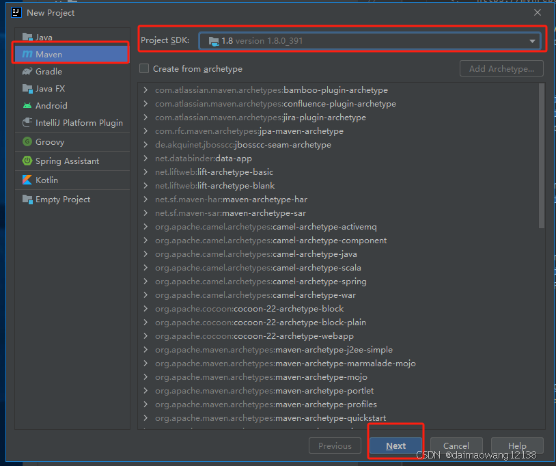
Task: Choose Empty Project type
Action: tap(72, 200)
